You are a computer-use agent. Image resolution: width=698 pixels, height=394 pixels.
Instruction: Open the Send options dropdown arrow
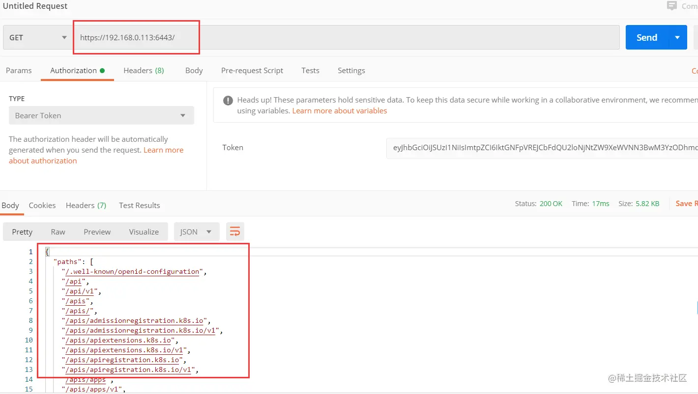coord(677,37)
